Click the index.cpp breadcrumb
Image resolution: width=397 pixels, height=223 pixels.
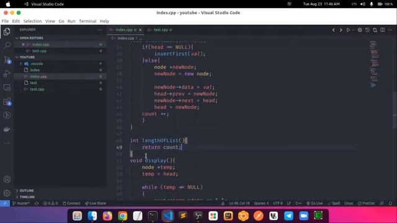125,38
